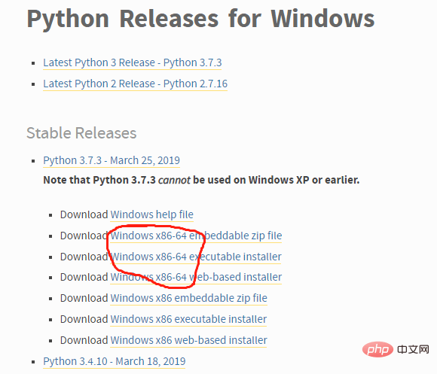The image size is (437, 374).
Task: Click the Python Releases for Windows heading
Action: [200, 19]
